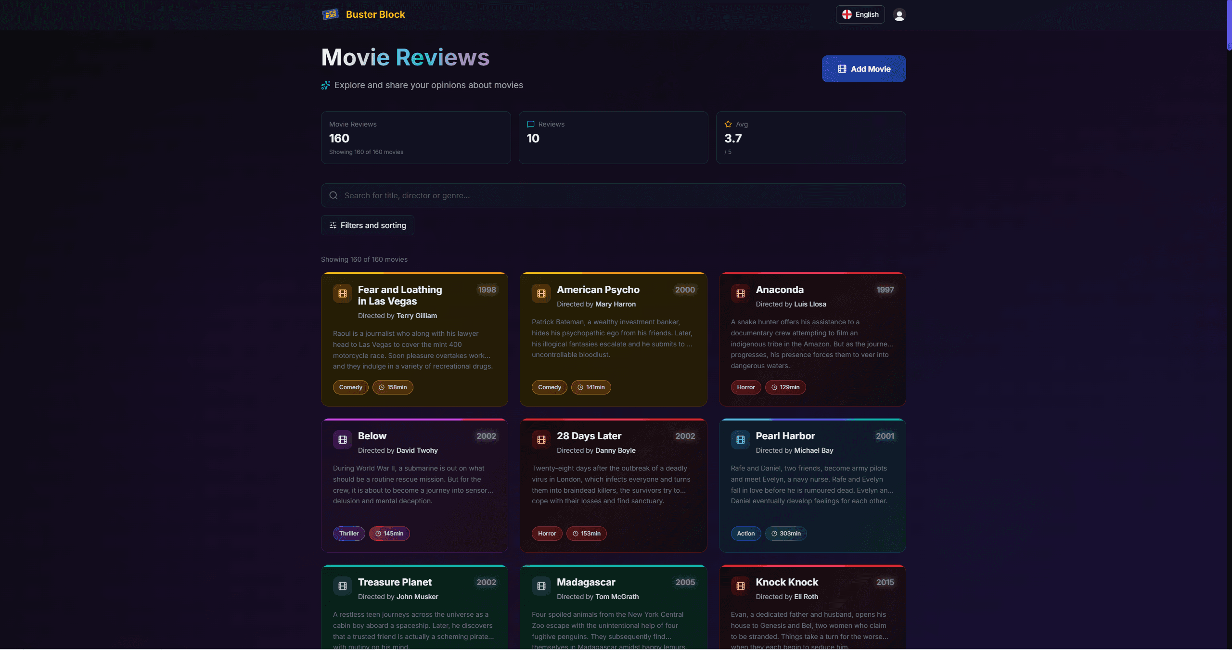Click director name John Musker
1232x650 pixels.
(418, 597)
